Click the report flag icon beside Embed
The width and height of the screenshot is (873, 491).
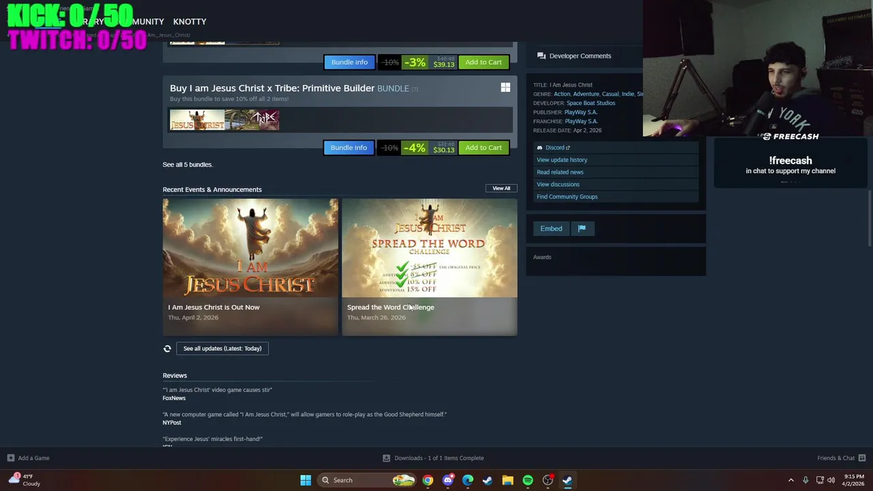pyautogui.click(x=582, y=228)
